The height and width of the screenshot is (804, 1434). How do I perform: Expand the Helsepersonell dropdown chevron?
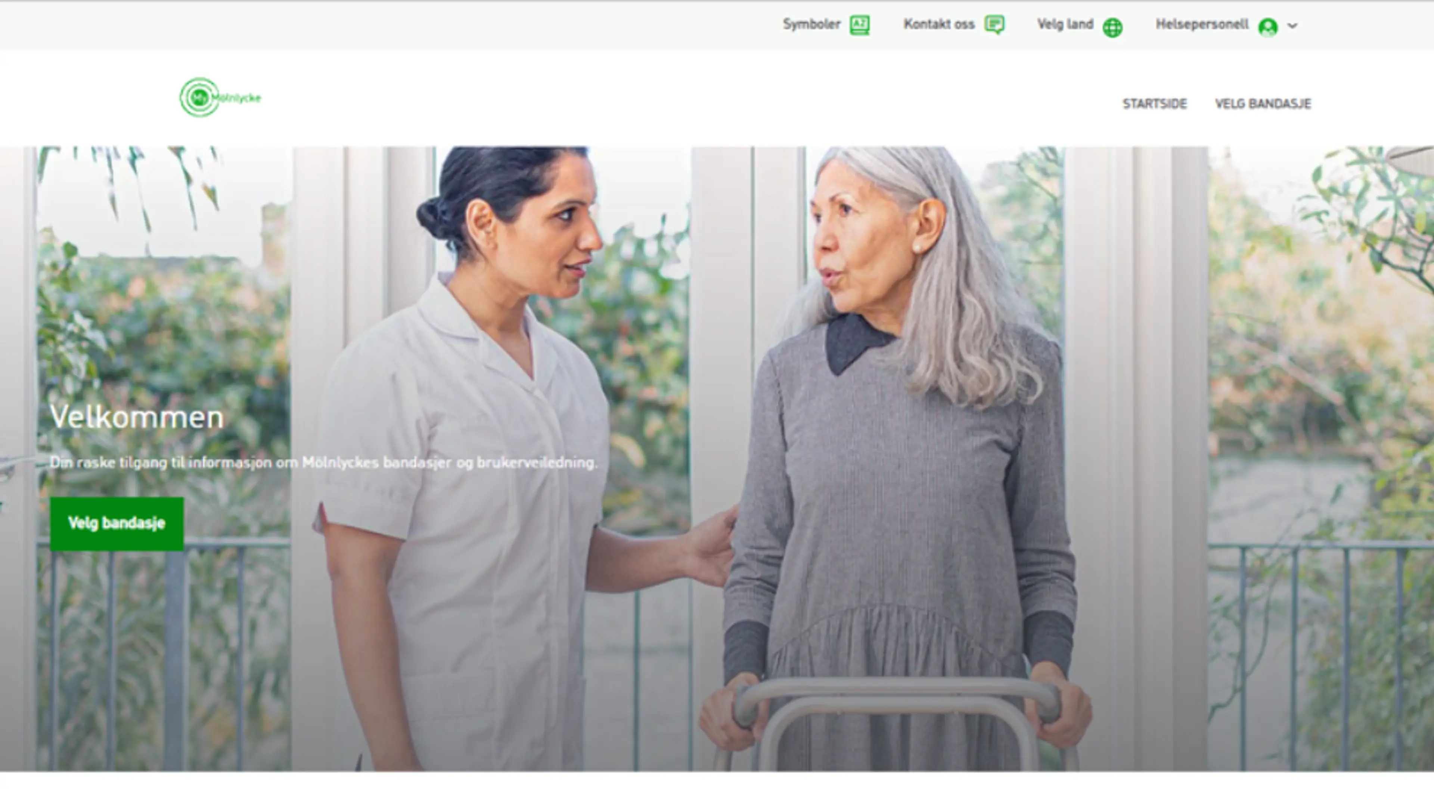click(x=1292, y=26)
